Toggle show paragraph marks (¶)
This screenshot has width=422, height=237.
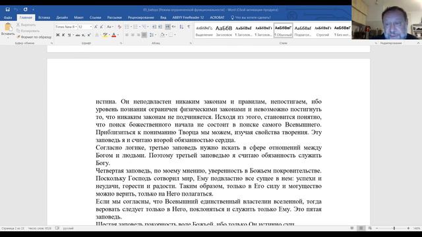(189, 27)
